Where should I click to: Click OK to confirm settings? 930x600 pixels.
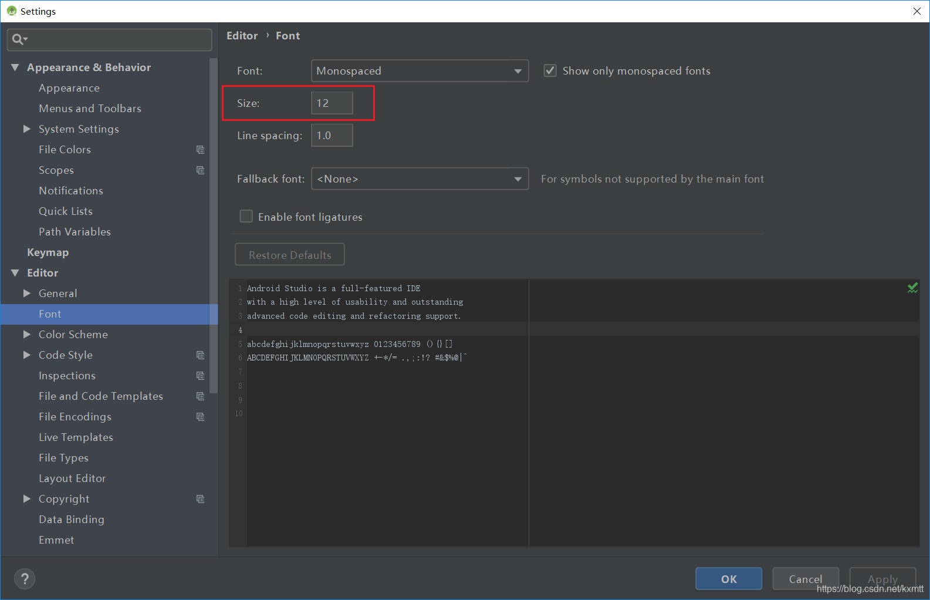click(x=729, y=579)
